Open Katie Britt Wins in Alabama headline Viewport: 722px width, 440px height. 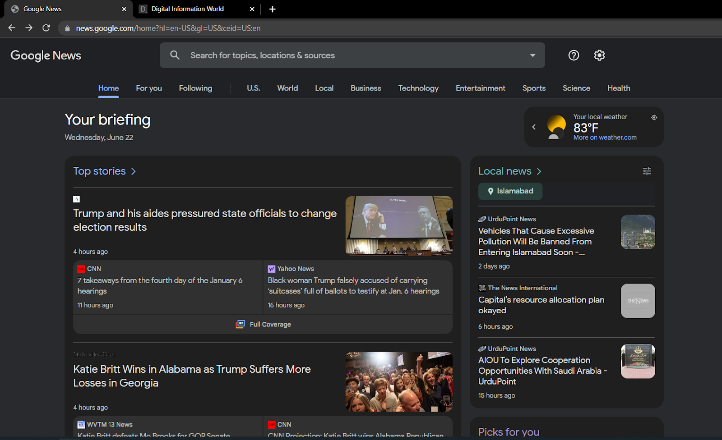click(192, 376)
